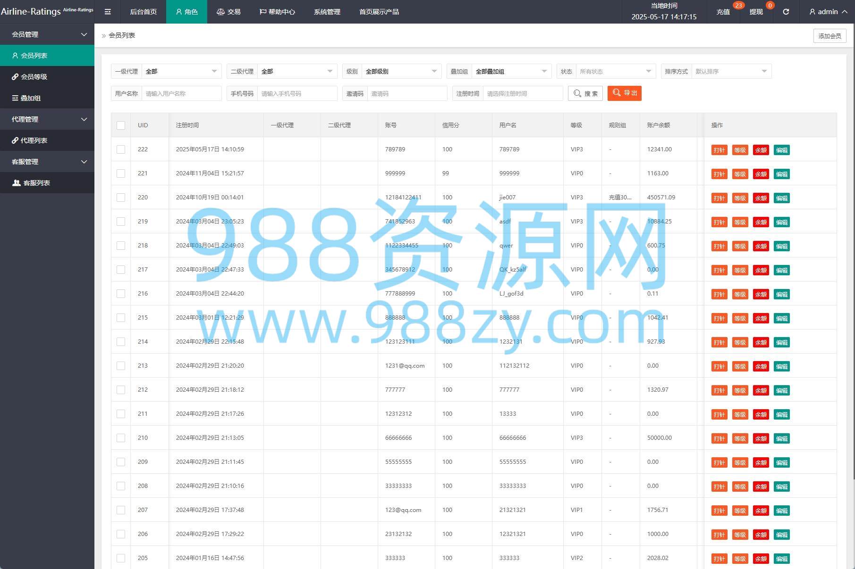Open 客服列表 in the sidebar
855x569 pixels.
(x=36, y=183)
